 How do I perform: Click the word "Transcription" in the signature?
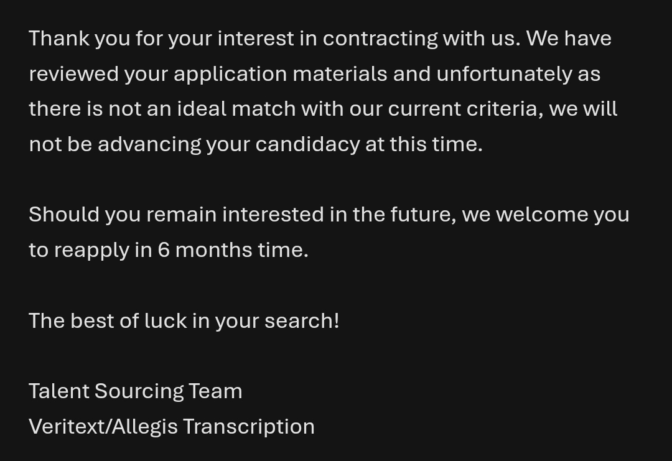point(249,427)
